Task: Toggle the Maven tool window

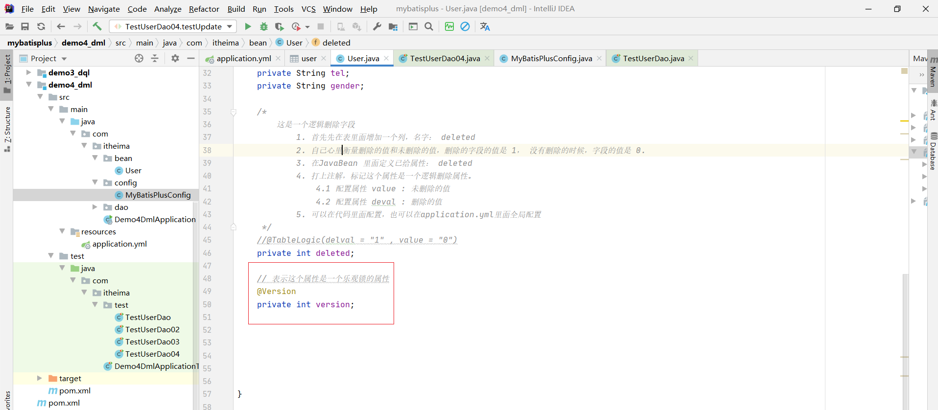Action: [x=933, y=70]
